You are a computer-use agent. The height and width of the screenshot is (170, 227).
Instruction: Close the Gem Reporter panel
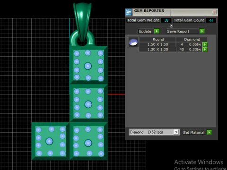pyautogui.click(x=214, y=12)
